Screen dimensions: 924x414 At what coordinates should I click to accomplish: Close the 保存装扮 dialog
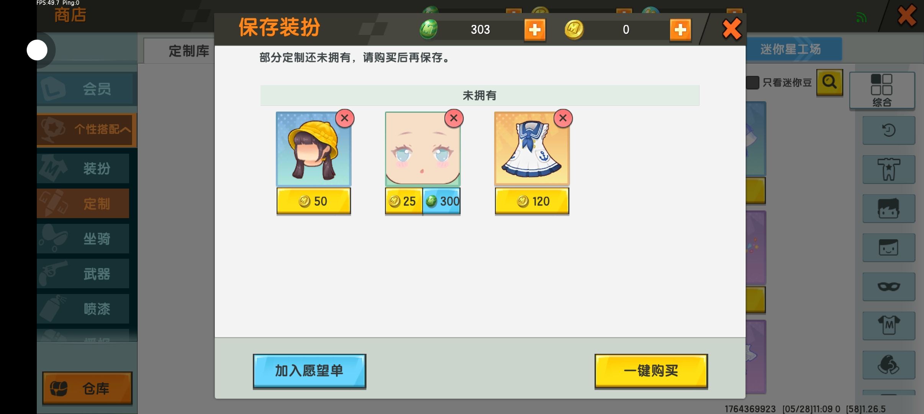click(732, 29)
